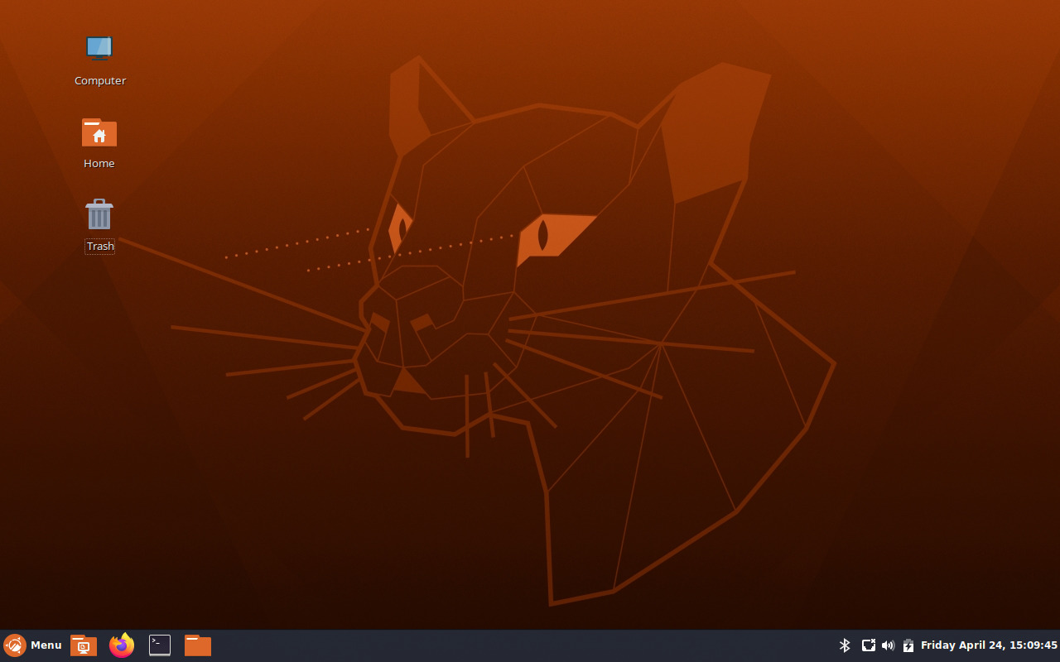Screen dimensions: 1060x662
Task: Open the volume slider from the speaker icon
Action: [888, 645]
